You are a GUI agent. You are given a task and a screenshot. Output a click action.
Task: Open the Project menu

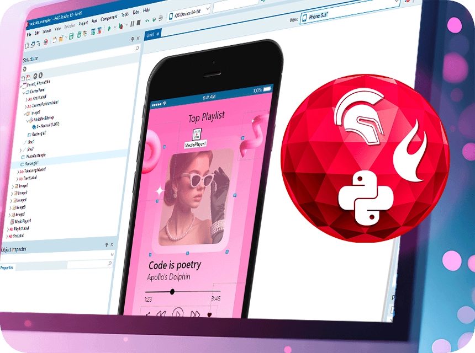click(83, 23)
